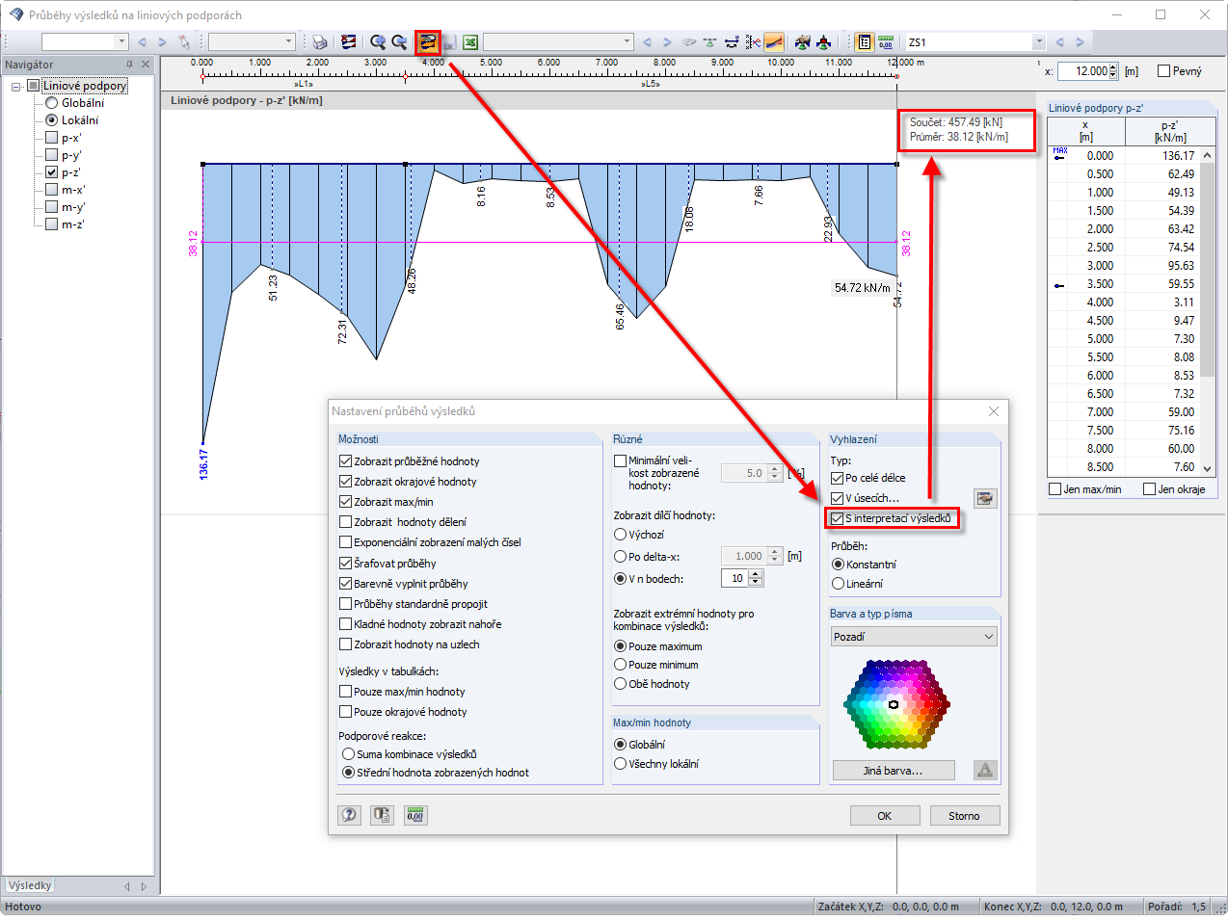Screen dimensions: 1228x920
Task: Select Pouze minimum radio
Action: (620, 665)
